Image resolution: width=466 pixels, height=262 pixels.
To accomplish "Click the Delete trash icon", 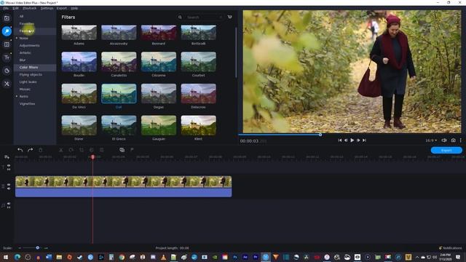I will click(41, 150).
